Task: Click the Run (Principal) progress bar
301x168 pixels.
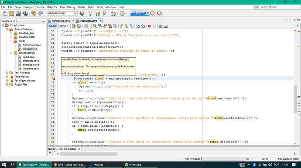Action: [x=223, y=159]
